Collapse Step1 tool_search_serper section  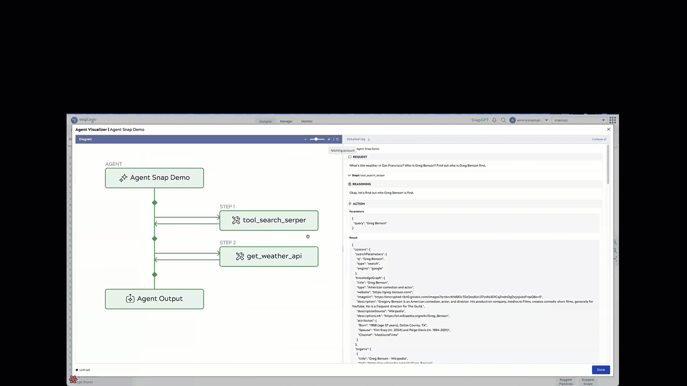coord(349,175)
